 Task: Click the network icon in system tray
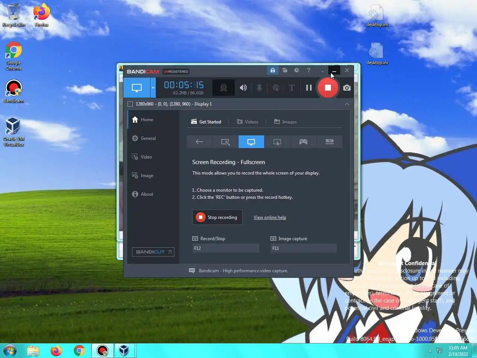[439, 351]
